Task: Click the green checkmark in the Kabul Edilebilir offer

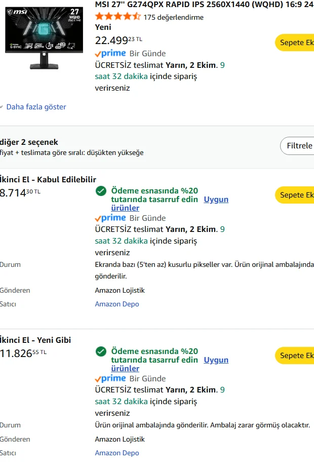Action: (101, 191)
